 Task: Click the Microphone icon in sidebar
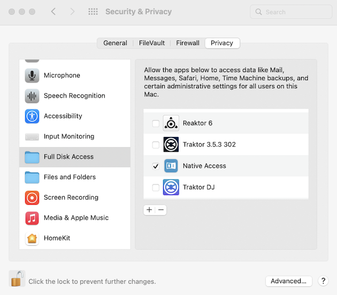point(32,75)
